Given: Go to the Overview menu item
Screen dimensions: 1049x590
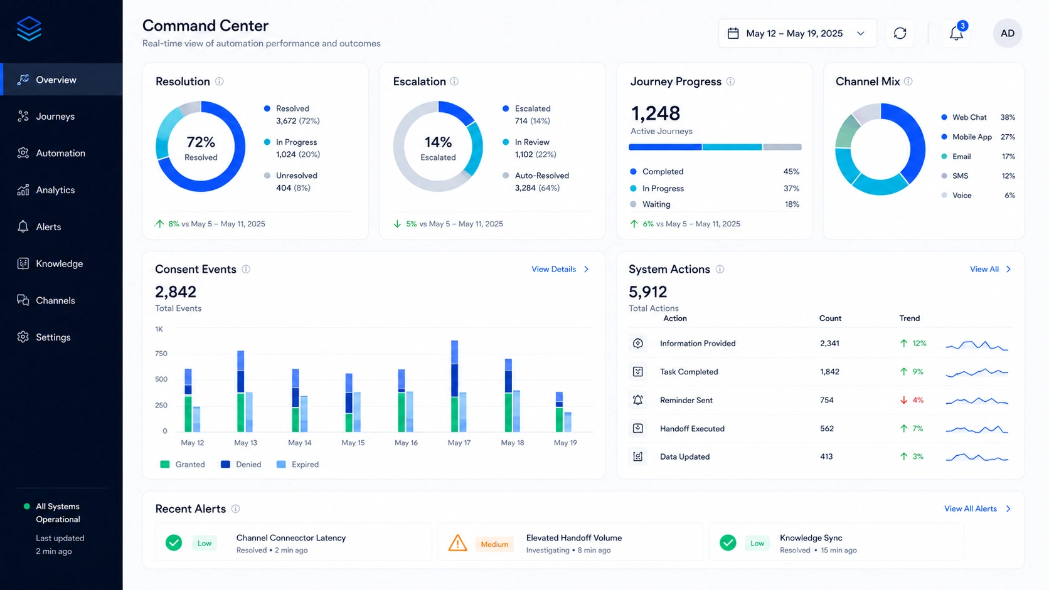Looking at the screenshot, I should (61, 80).
